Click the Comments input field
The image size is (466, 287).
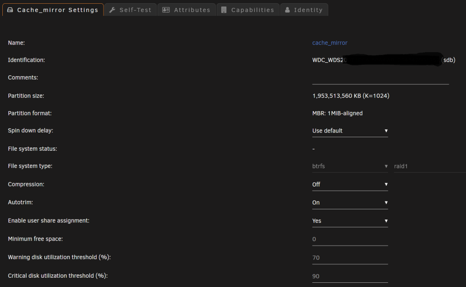(380, 78)
